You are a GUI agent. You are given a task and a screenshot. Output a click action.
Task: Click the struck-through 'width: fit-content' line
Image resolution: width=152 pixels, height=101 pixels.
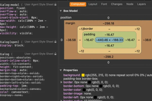16,64
